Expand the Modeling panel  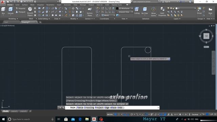point(13,19)
